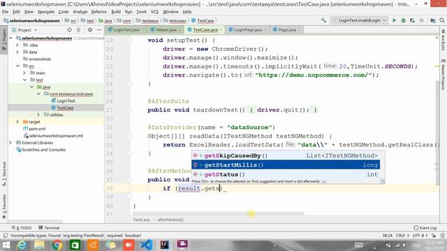Viewport: 447px width, 251px height.
Task: Open the Event Log
Action: (425, 228)
